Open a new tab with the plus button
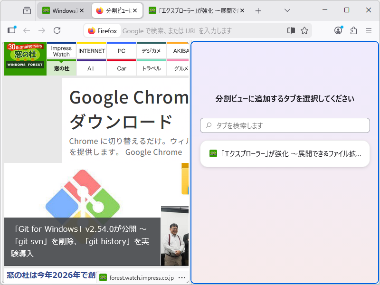The image size is (380, 285). point(257,10)
